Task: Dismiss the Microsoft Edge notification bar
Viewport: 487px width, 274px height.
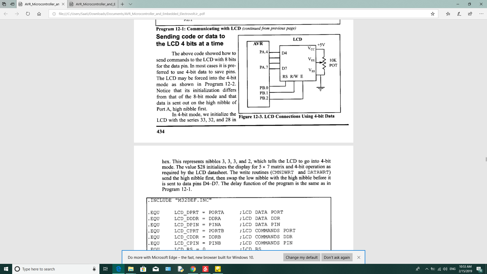Action: pos(359,257)
